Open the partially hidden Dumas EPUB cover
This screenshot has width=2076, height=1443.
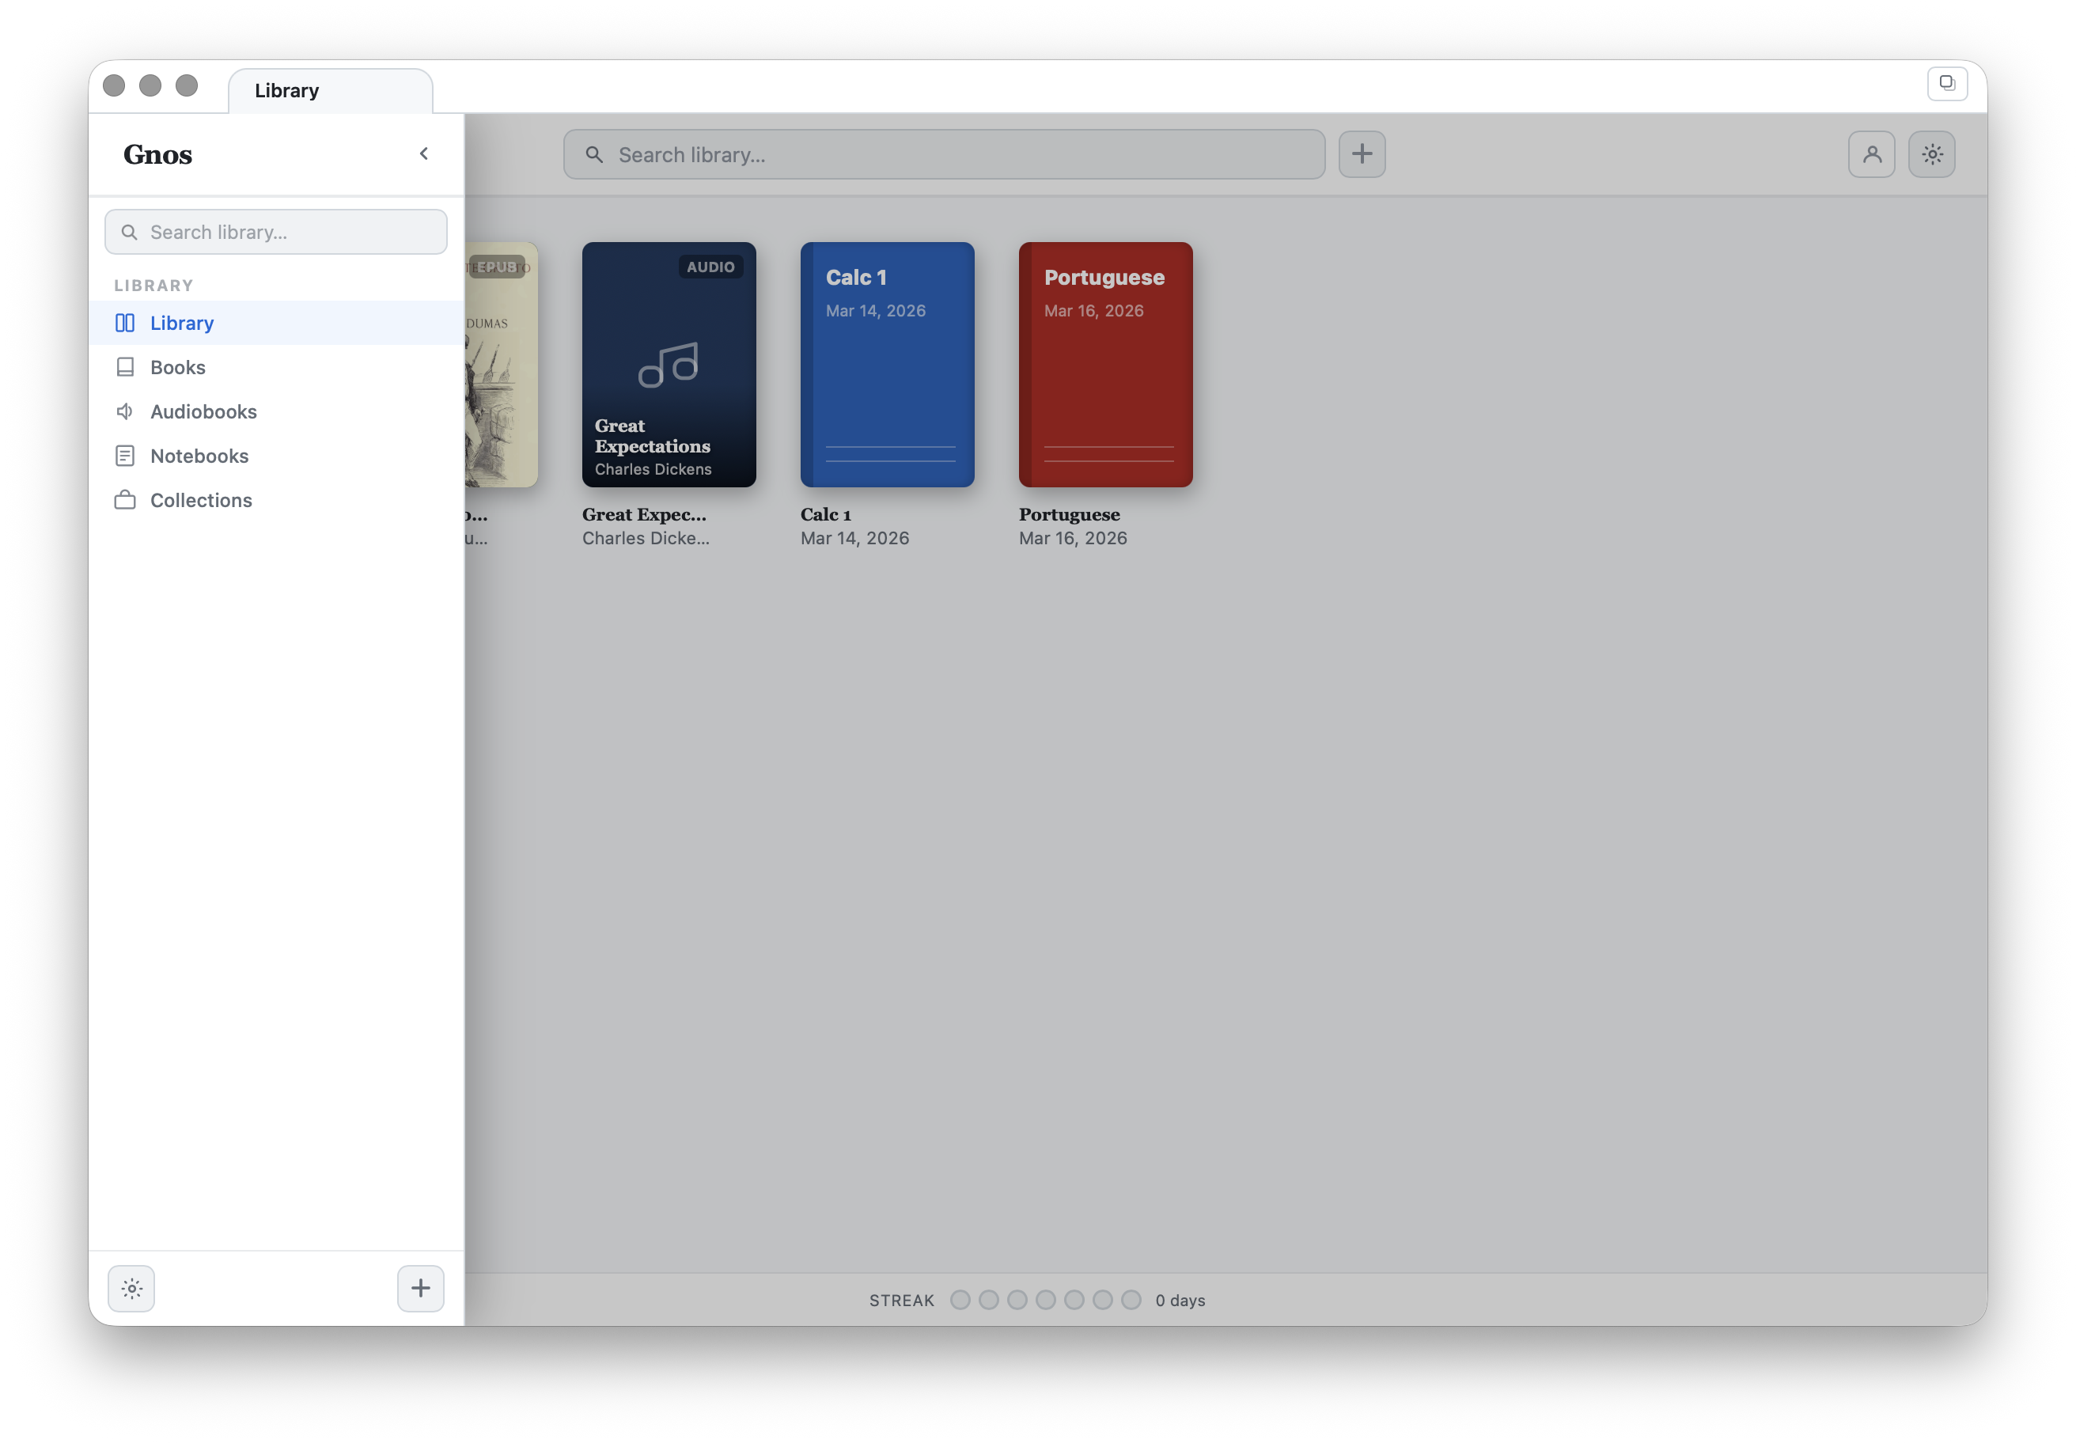click(x=502, y=365)
